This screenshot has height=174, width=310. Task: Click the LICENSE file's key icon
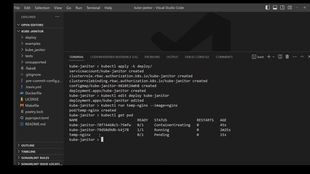(22, 99)
